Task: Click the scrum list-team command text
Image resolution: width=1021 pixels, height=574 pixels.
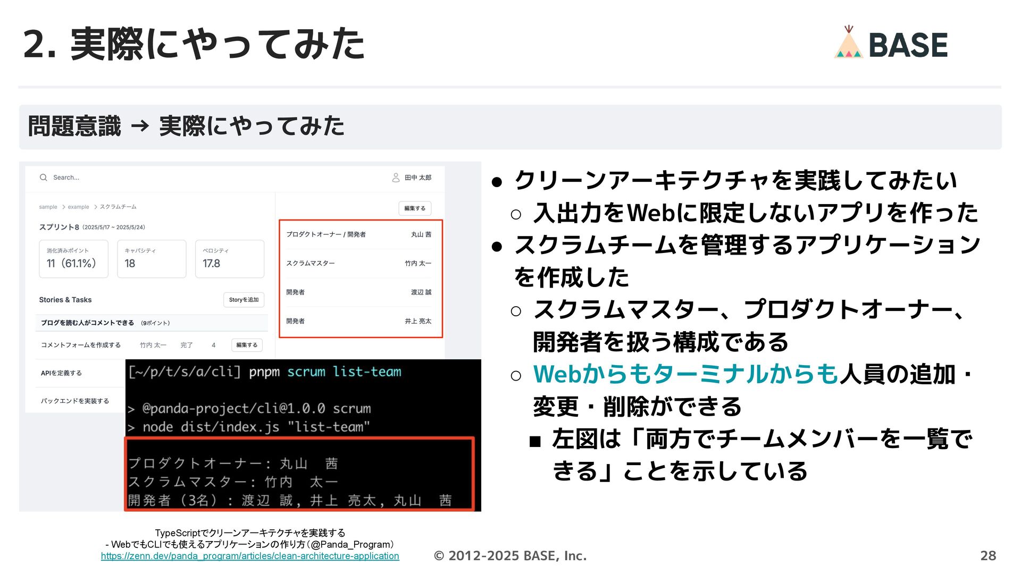Action: point(344,372)
